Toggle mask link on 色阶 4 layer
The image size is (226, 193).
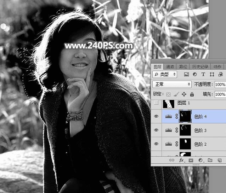click(x=176, y=116)
